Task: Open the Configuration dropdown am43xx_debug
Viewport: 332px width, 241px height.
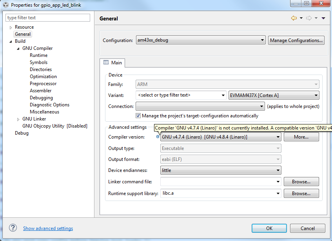Action: click(201, 40)
